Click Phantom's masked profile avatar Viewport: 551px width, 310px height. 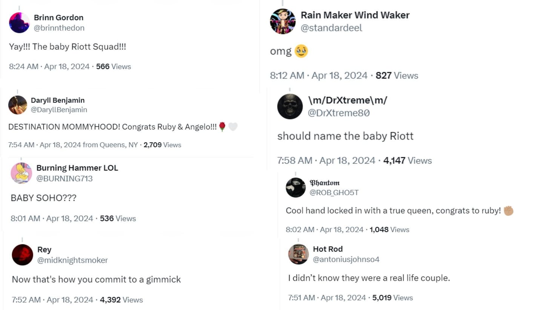click(x=296, y=188)
